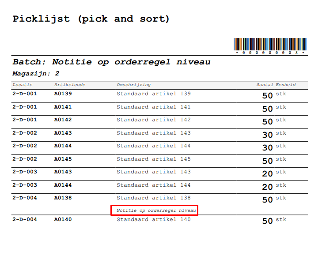Click article code A0141
Viewport: 322px width, 259px height.
(63, 107)
